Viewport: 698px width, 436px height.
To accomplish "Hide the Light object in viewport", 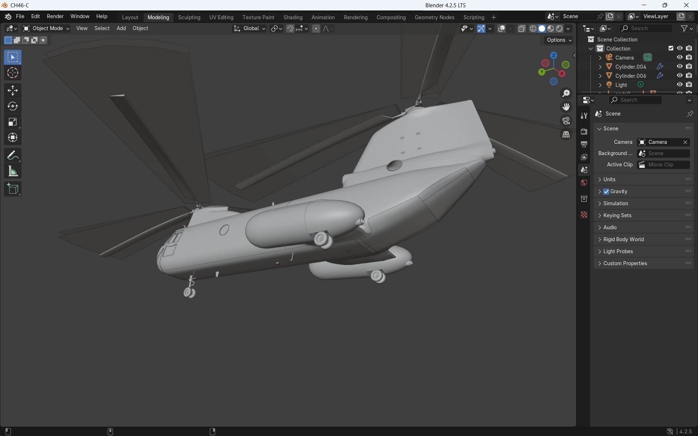I will click(680, 85).
